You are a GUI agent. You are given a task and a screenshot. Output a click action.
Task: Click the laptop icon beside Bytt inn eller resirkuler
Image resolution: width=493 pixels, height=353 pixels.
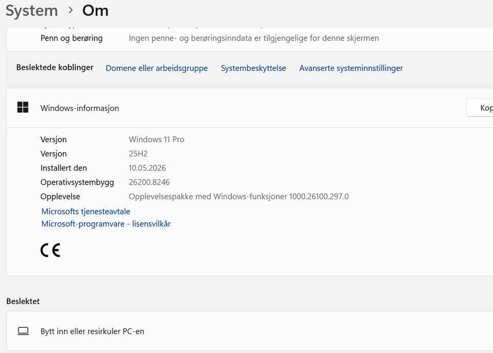click(x=23, y=331)
